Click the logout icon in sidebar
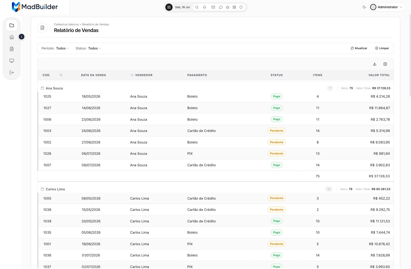The image size is (411, 269). [12, 73]
